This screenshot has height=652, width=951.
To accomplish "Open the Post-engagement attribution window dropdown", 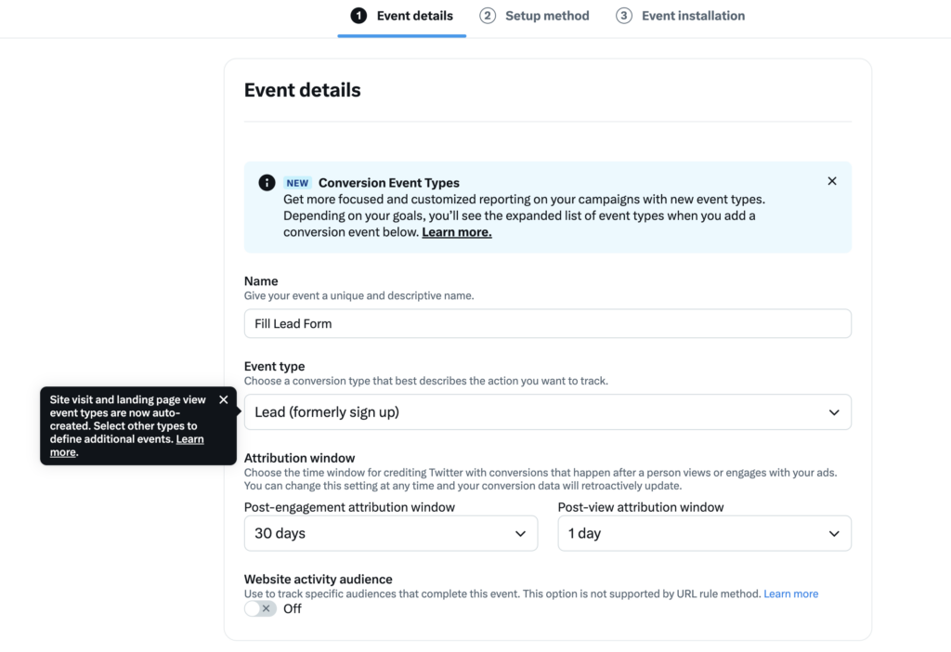I will (390, 533).
